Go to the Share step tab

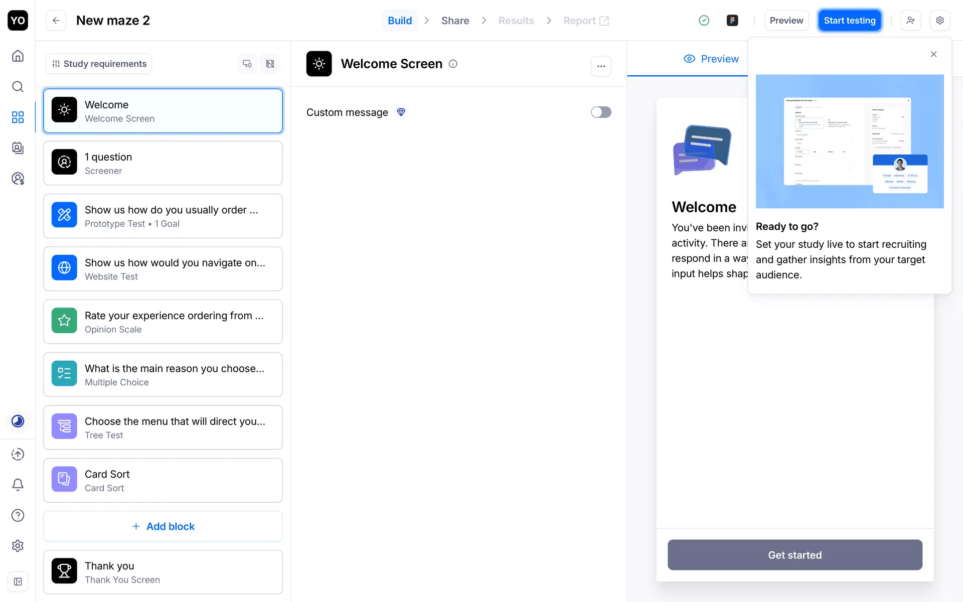click(455, 21)
